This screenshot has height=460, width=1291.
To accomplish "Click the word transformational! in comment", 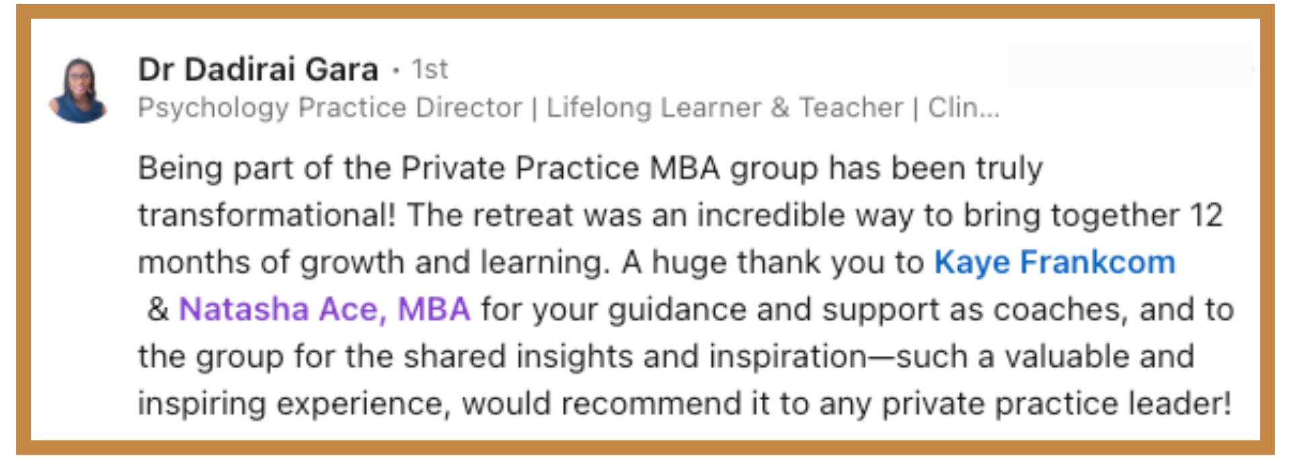I will click(267, 216).
